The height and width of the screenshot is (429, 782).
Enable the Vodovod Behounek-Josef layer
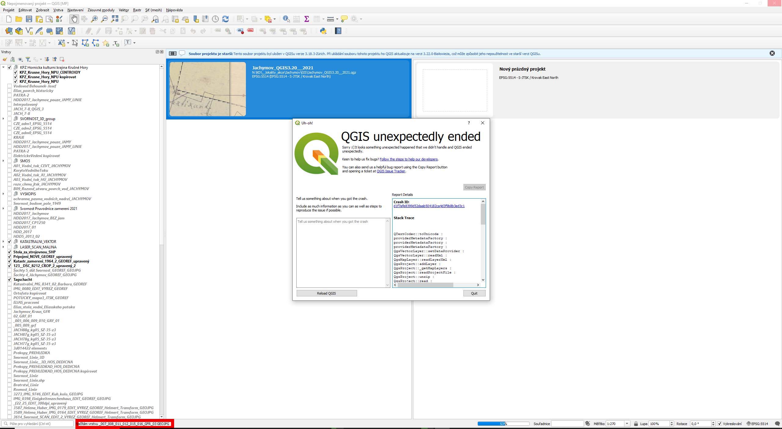(x=9, y=86)
